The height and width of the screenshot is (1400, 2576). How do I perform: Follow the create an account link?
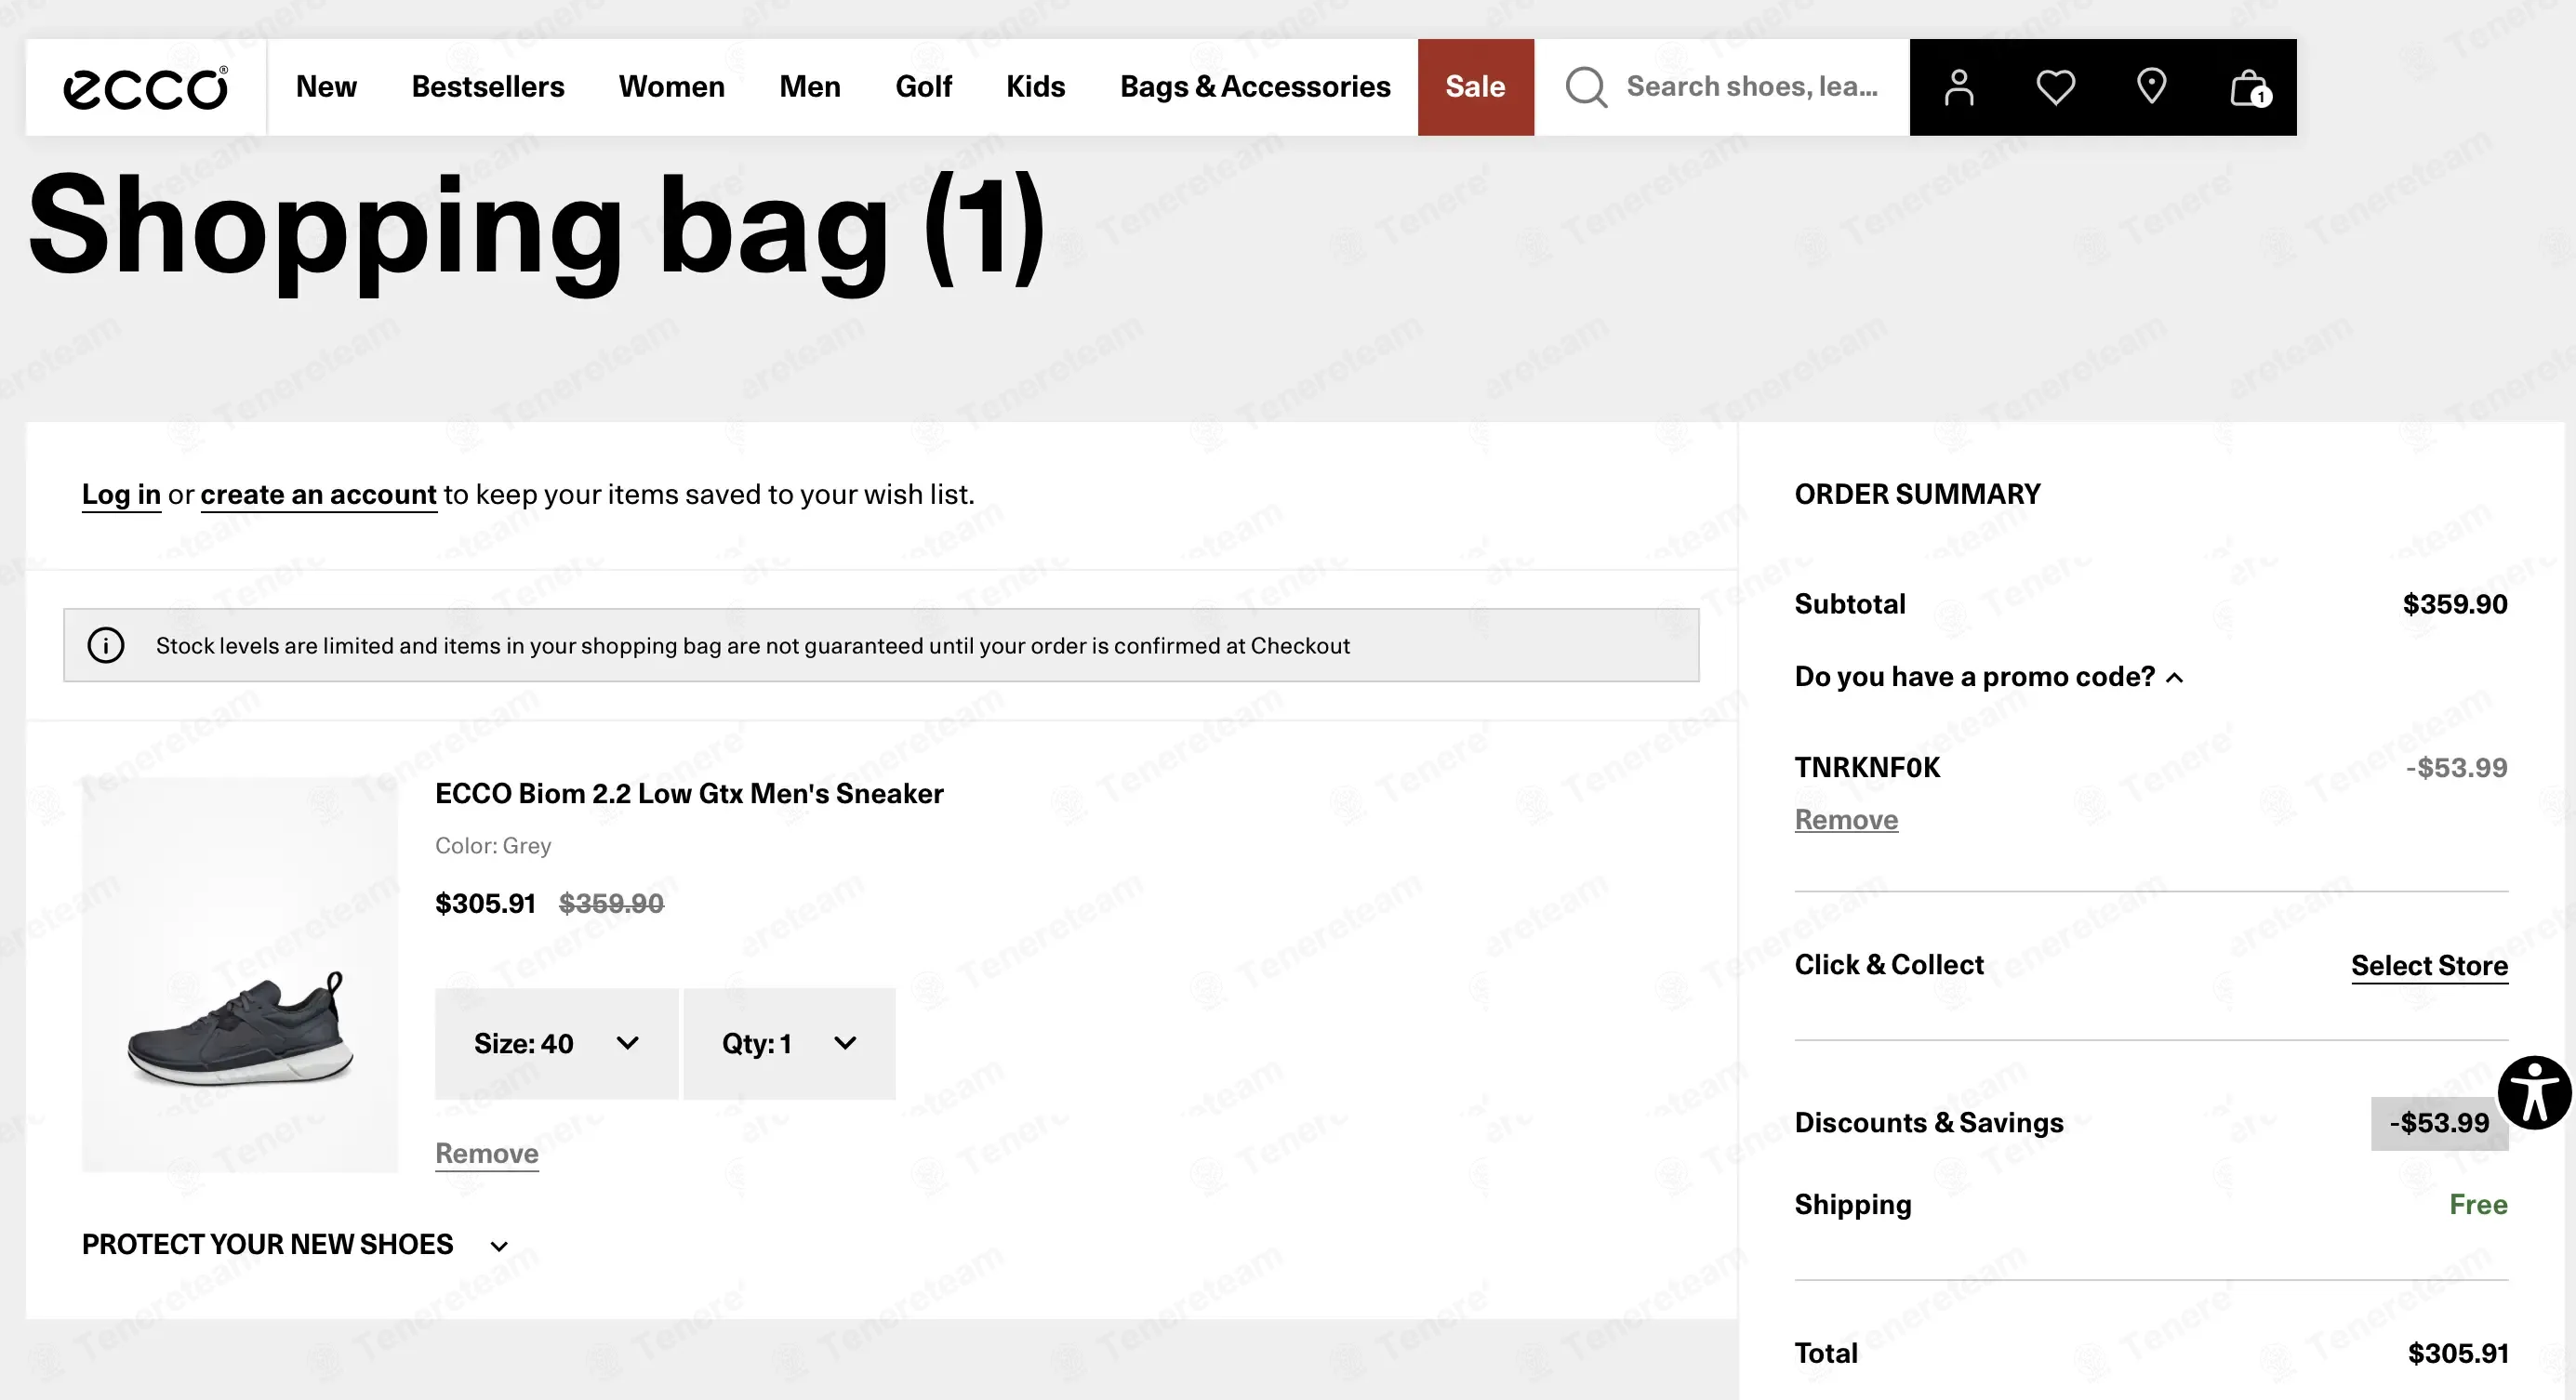(318, 495)
